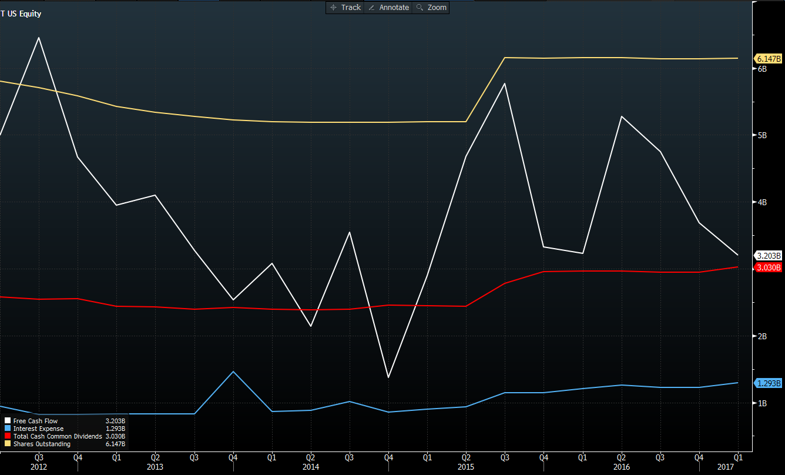Click the 2014 year label on time axis

[x=311, y=466]
